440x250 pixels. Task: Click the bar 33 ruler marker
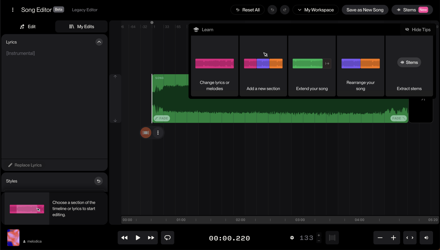pyautogui.click(x=167, y=27)
